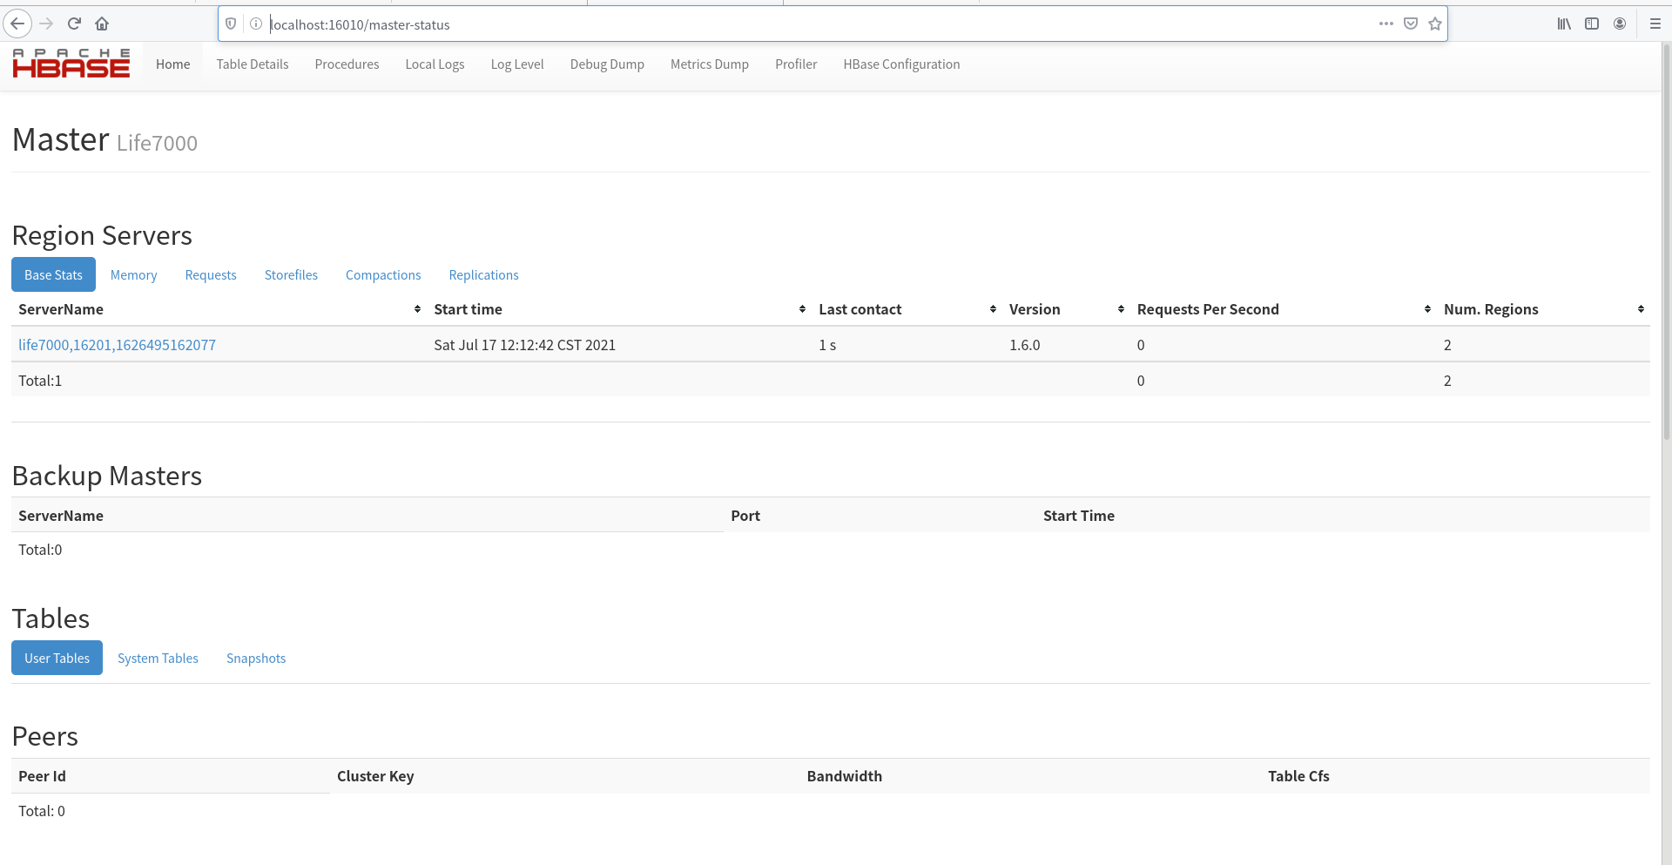
Task: Sort by Num. Regions column arrows
Action: point(1641,309)
